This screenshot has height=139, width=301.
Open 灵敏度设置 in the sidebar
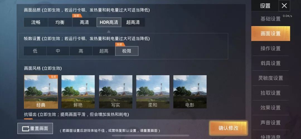(x=270, y=78)
